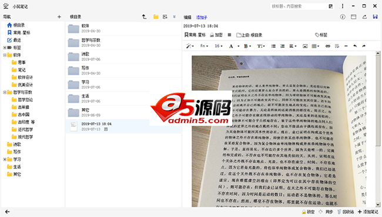
Task: Collapse the 软件 folder in the tree
Action: point(5,55)
